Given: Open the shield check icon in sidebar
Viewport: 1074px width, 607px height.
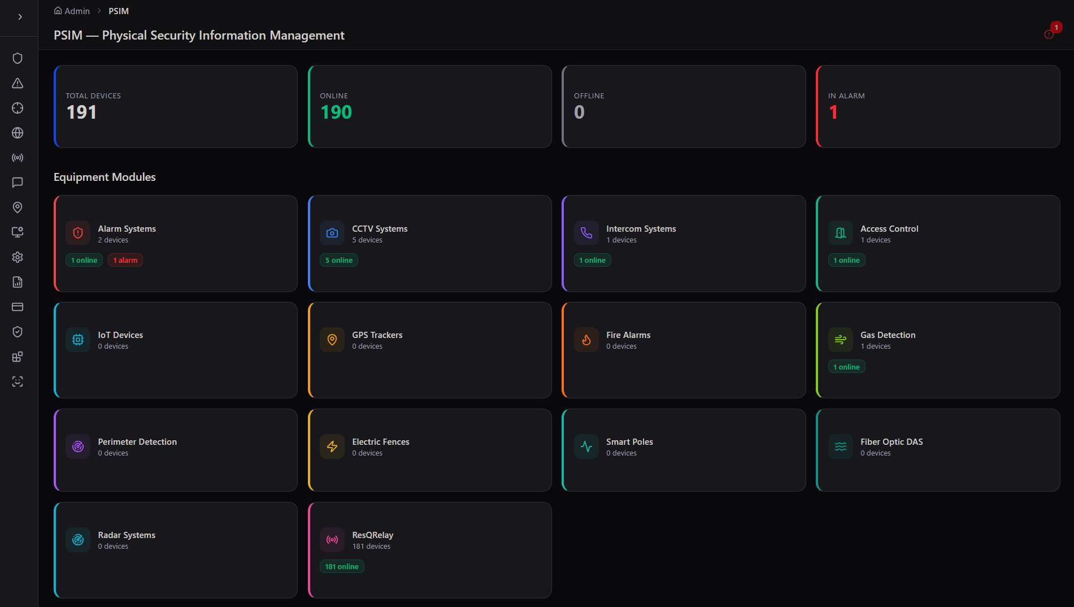Looking at the screenshot, I should pos(18,332).
